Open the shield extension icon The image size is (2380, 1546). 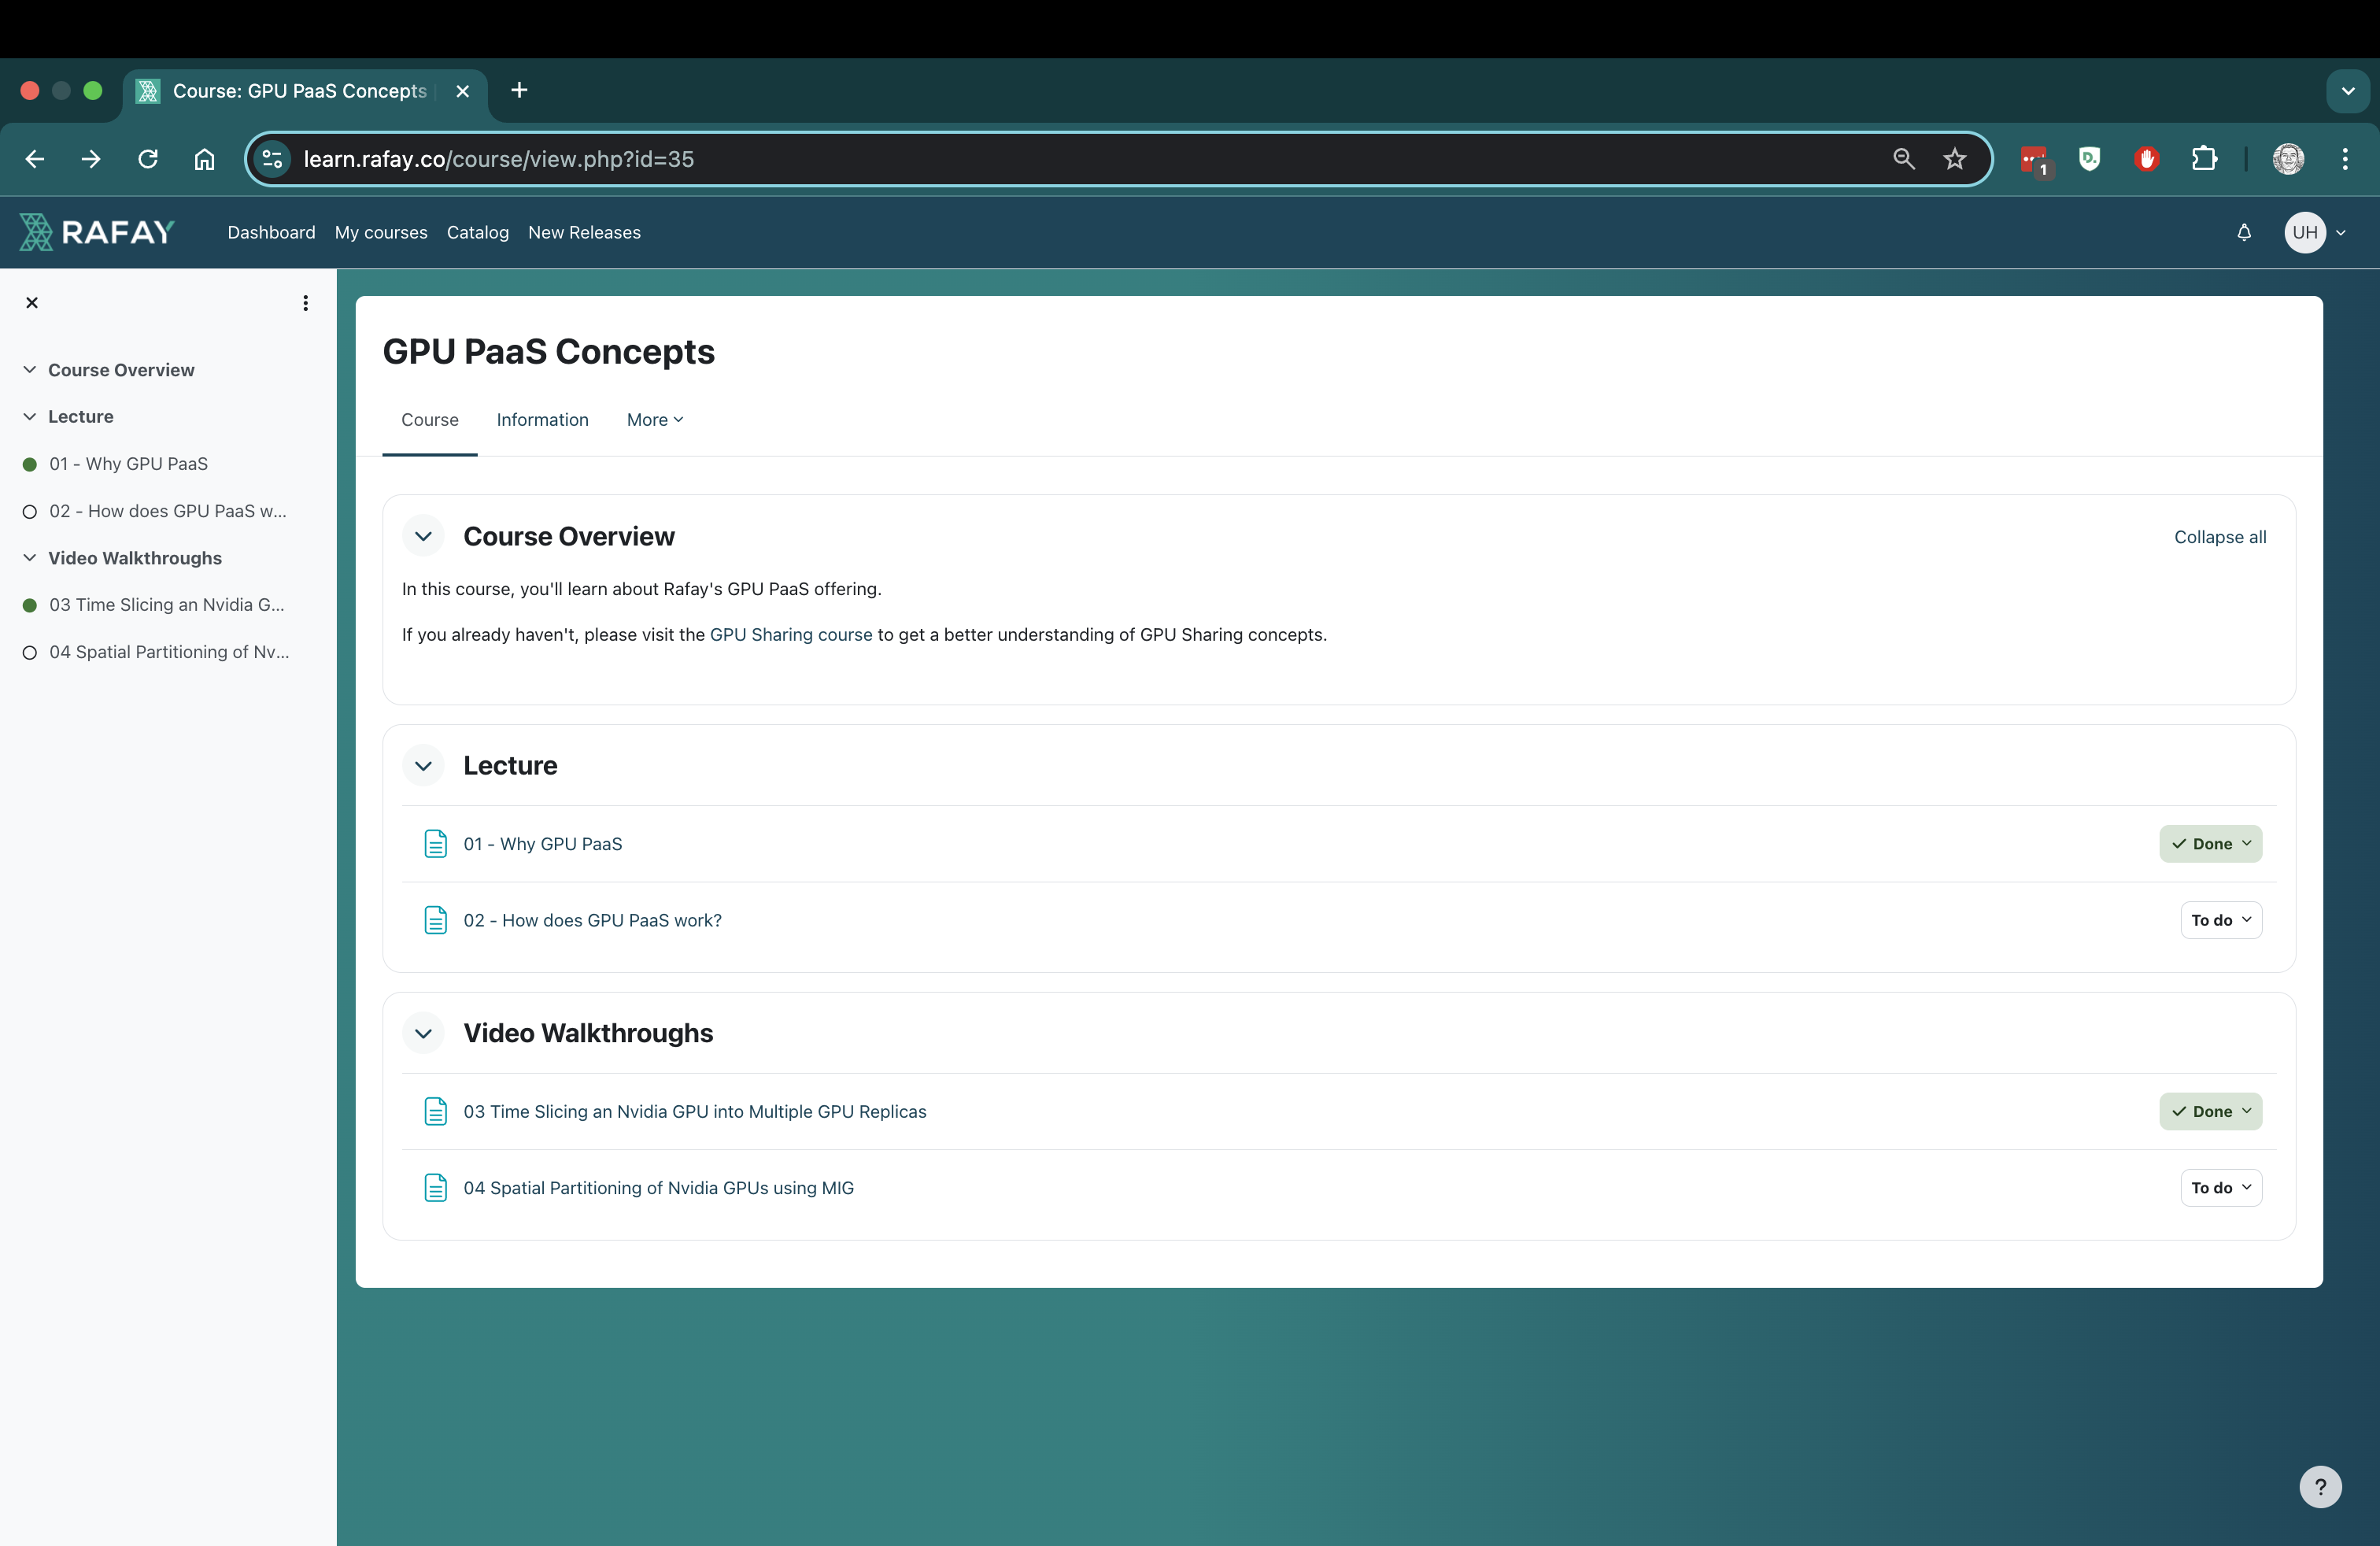click(x=2090, y=159)
